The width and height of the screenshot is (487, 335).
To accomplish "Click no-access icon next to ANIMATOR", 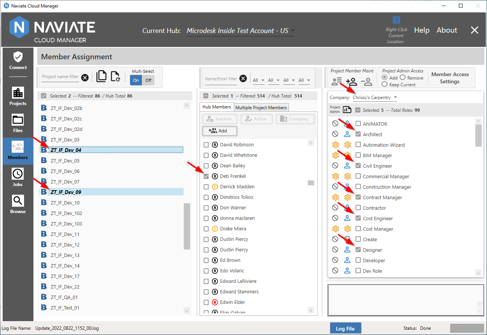I will click(x=335, y=124).
